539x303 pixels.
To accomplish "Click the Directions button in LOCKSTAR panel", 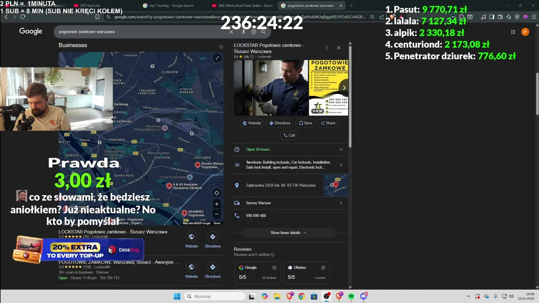I will point(280,123).
